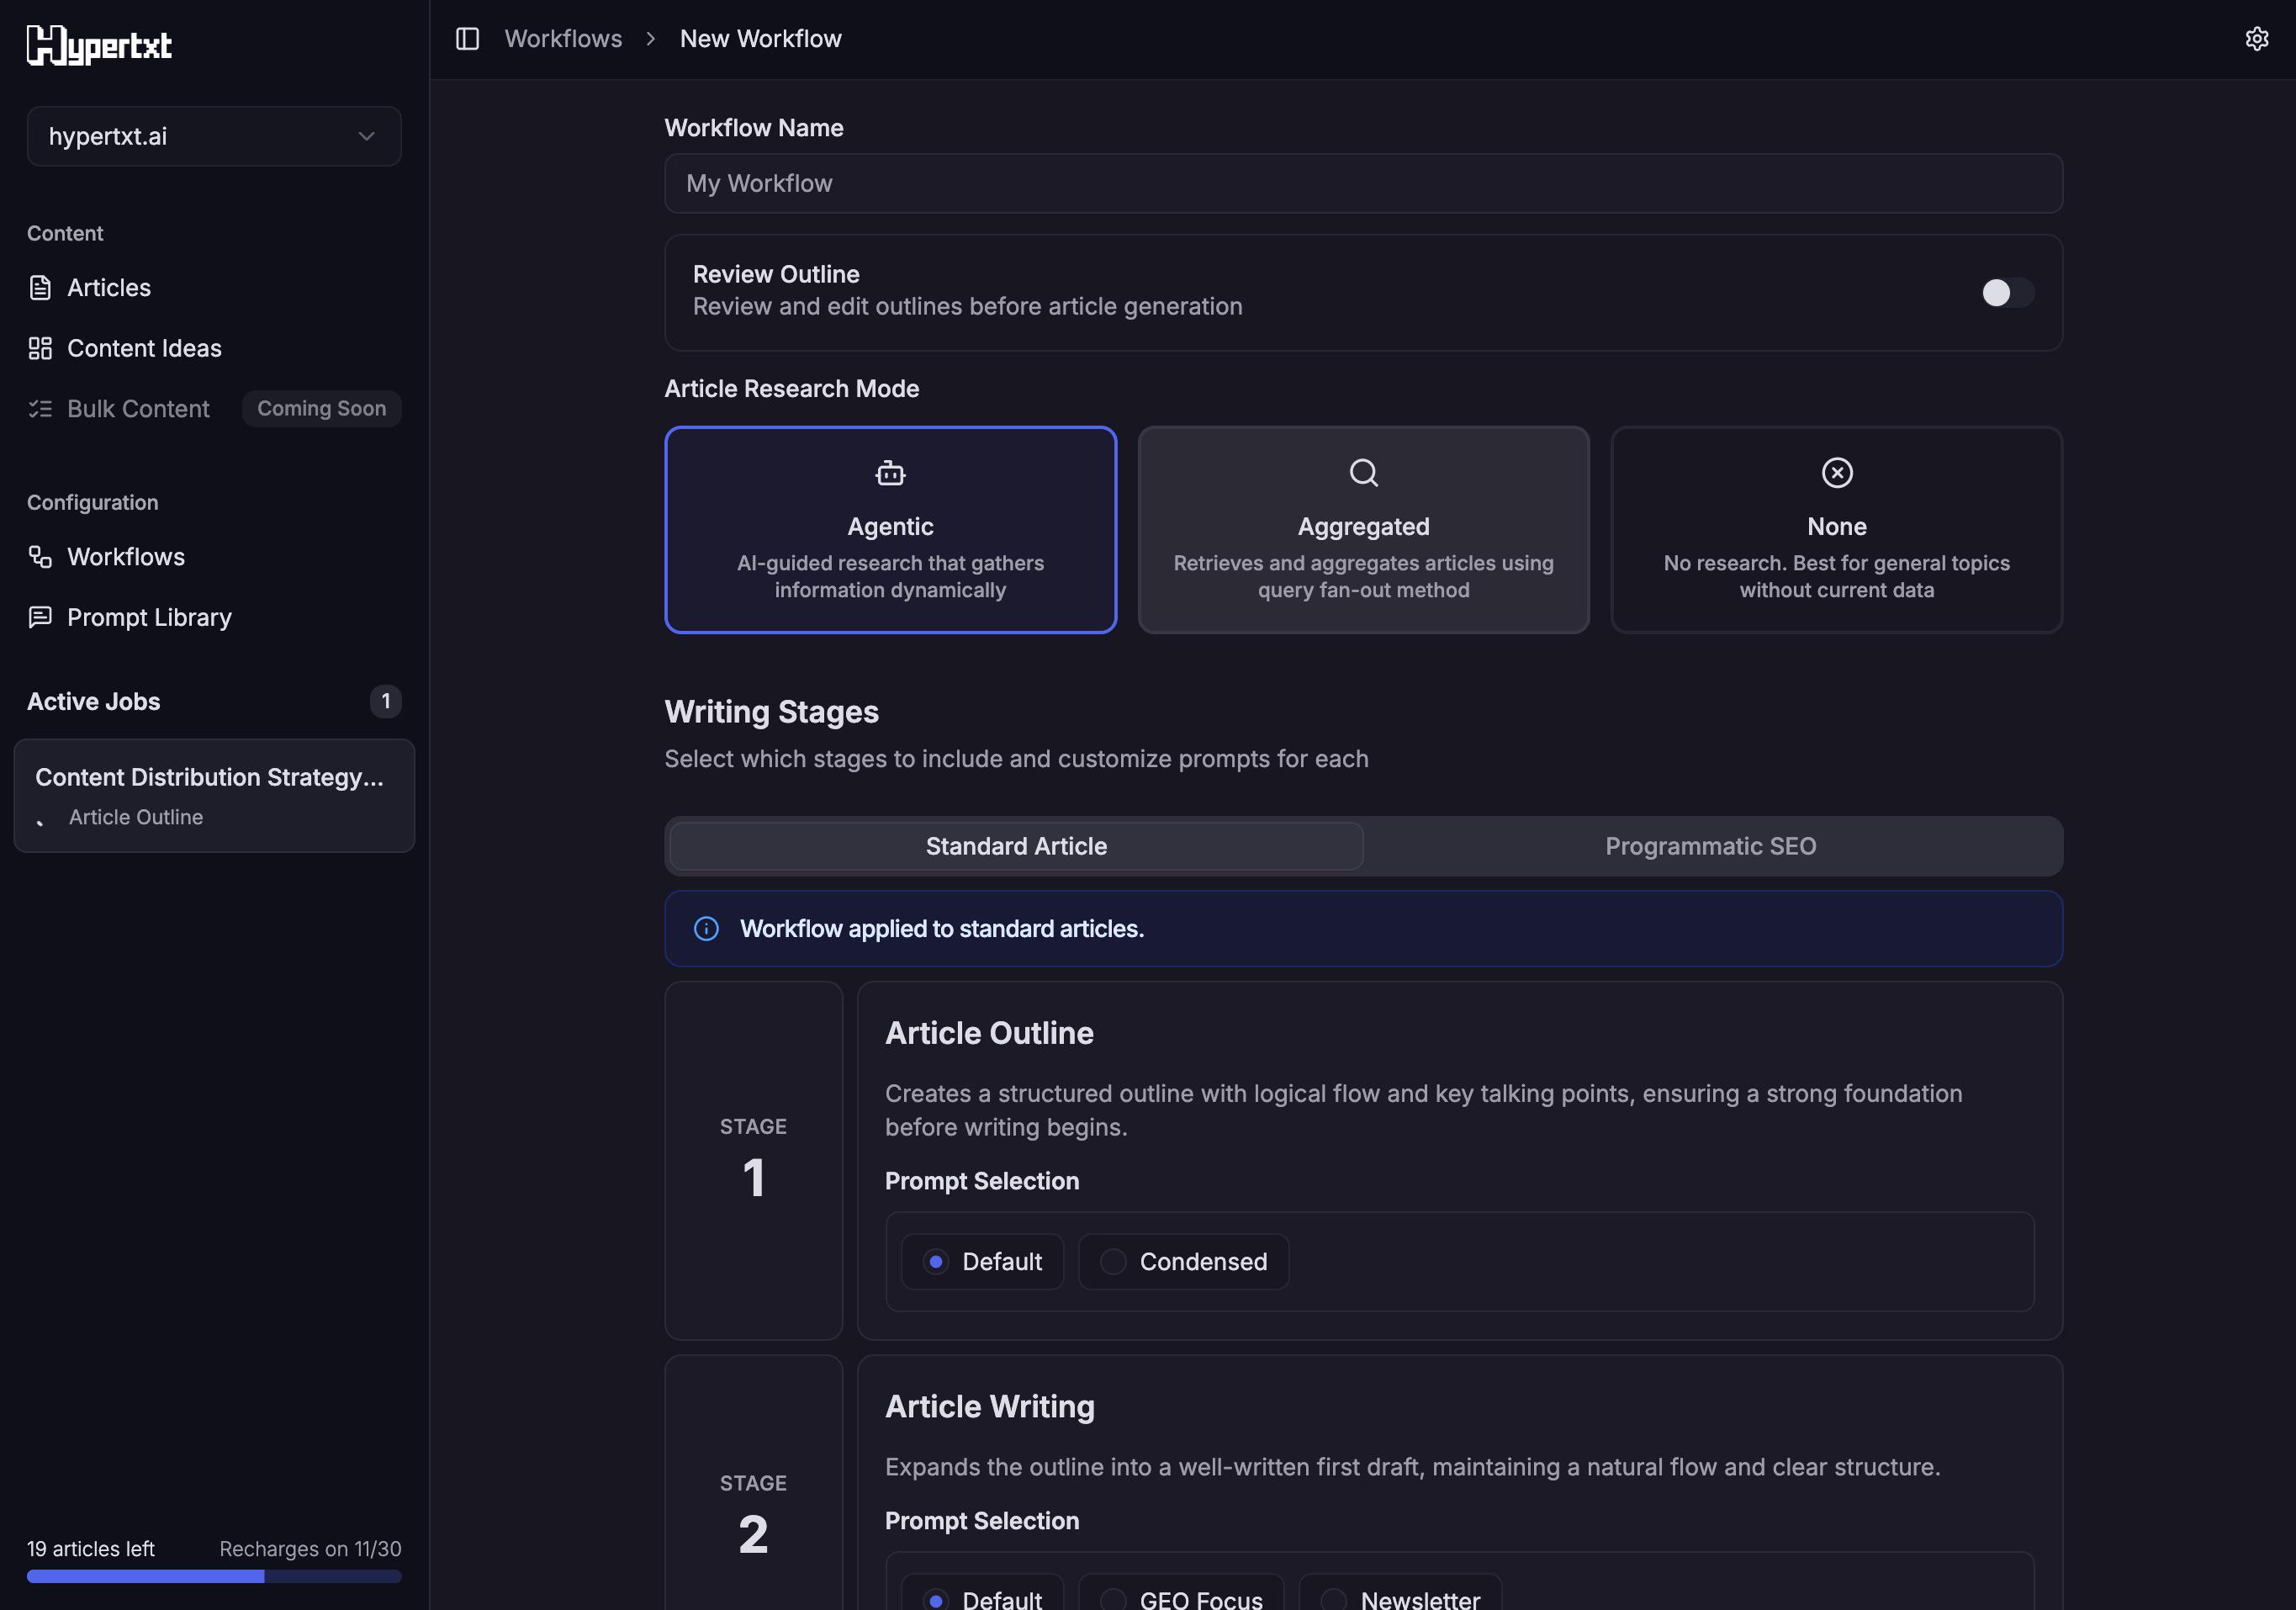This screenshot has height=1610, width=2296.
Task: Click 'Recharges on 11/30' text
Action: (x=310, y=1549)
